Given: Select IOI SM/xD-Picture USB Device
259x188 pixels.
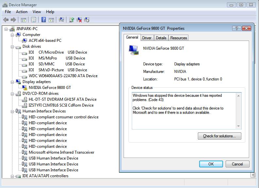Looking at the screenshot, I should pos(58,70).
